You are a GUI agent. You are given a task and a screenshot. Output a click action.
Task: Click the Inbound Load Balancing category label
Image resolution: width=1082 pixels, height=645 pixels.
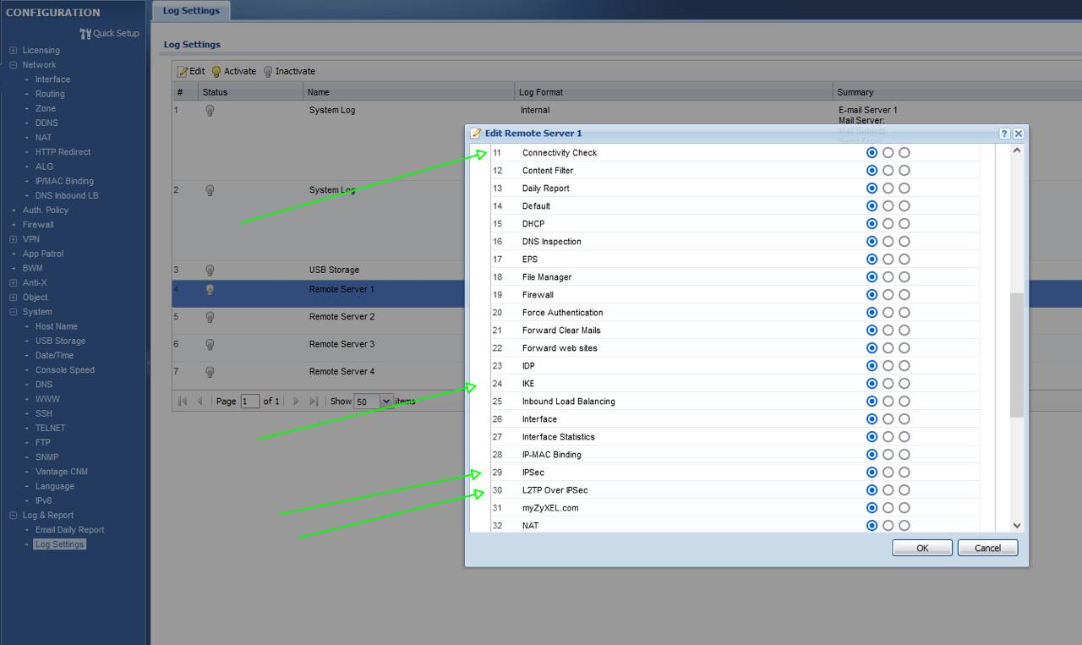click(569, 402)
